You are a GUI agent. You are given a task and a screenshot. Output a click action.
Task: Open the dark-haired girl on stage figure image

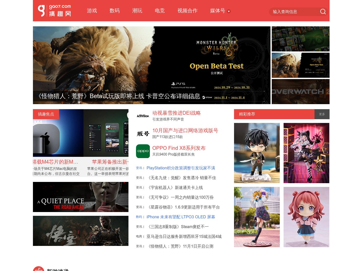pos(306,153)
